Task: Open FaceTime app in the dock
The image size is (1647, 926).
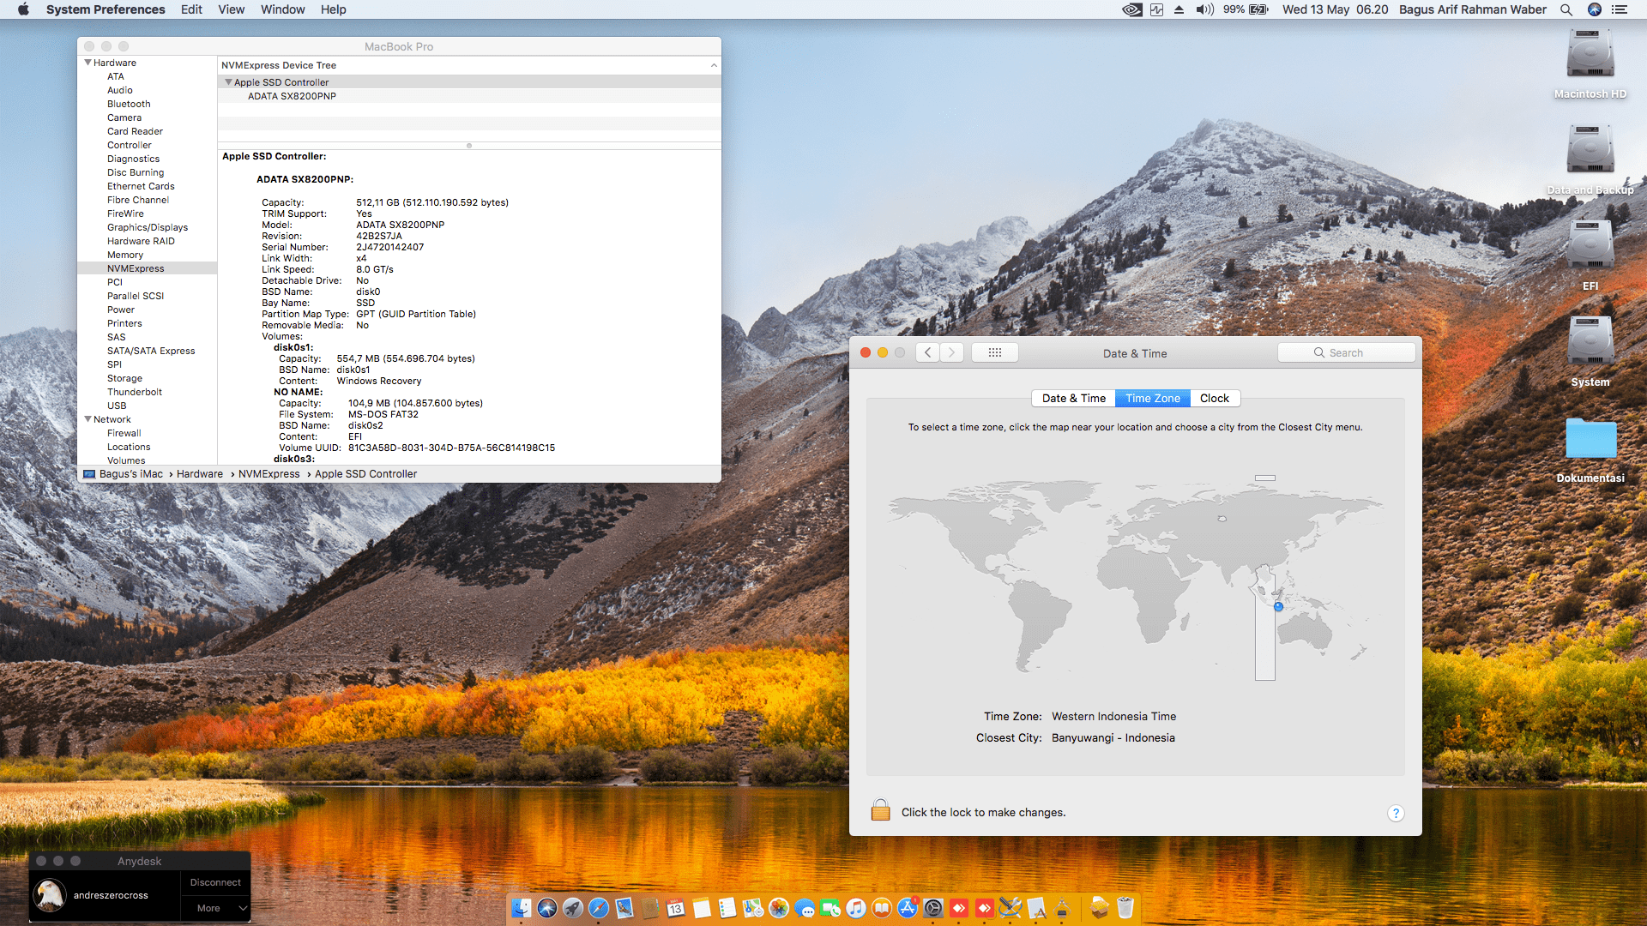Action: 830,908
